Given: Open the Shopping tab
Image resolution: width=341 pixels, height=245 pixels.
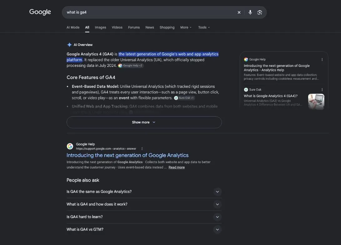Looking at the screenshot, I should pos(167,27).
